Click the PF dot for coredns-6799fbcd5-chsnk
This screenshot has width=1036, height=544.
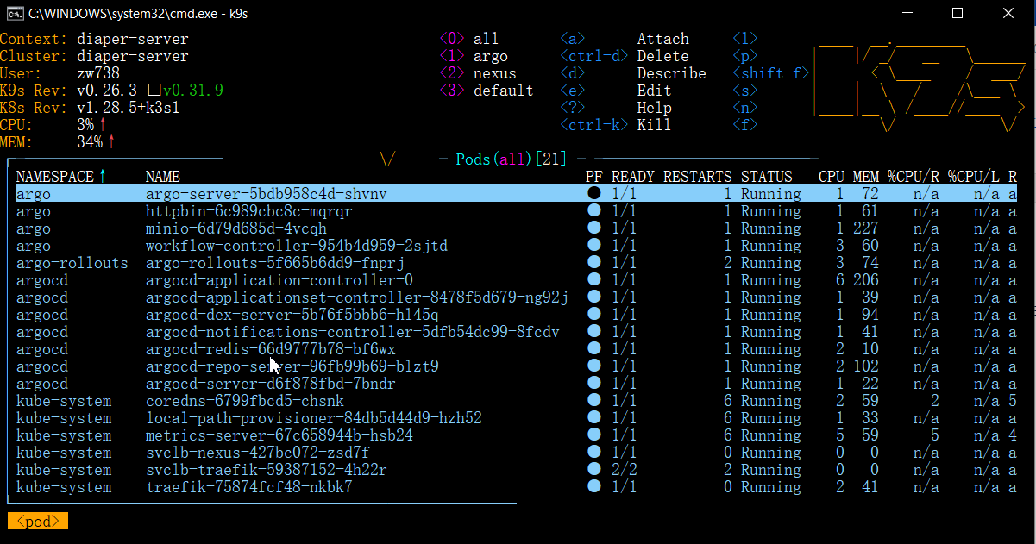tap(593, 401)
